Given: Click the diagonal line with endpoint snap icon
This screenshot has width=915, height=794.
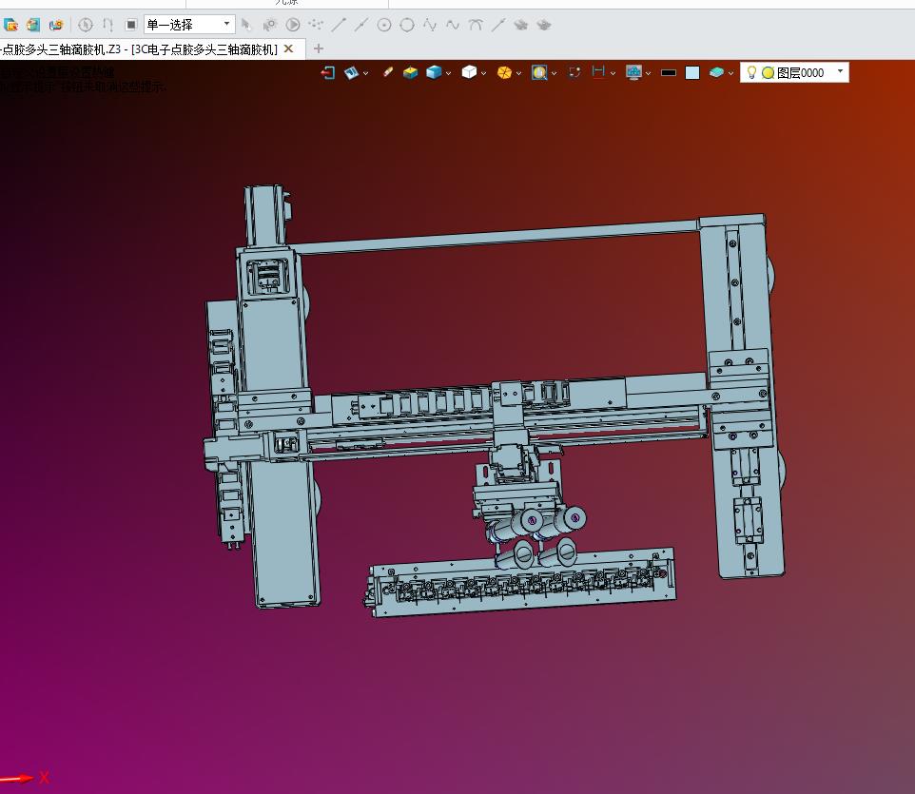Looking at the screenshot, I should pyautogui.click(x=498, y=25).
